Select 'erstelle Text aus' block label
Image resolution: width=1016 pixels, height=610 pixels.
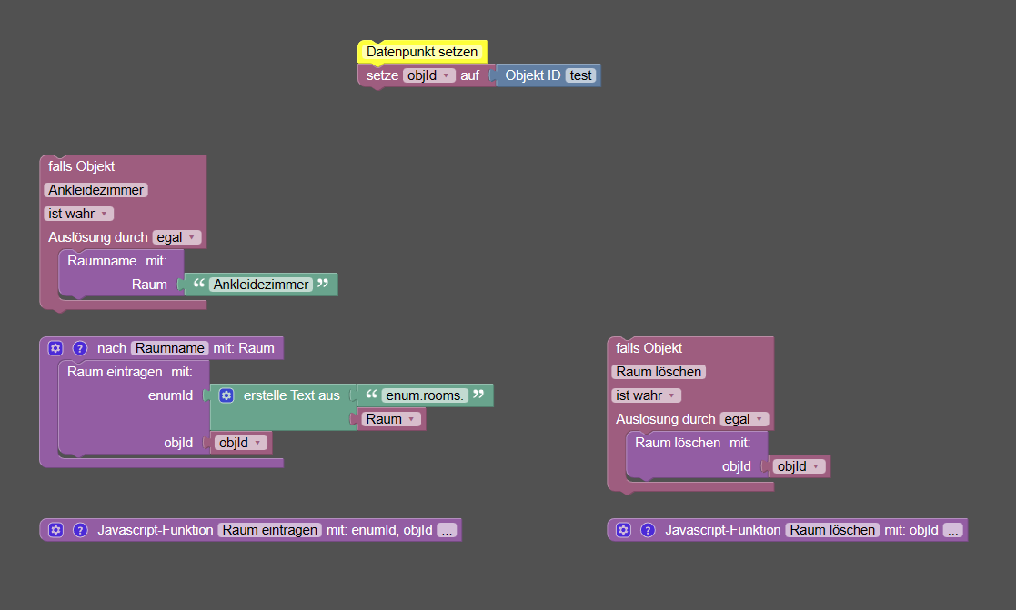tap(292, 395)
